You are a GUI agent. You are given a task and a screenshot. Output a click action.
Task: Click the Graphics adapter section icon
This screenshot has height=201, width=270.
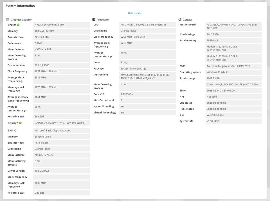coord(8,19)
